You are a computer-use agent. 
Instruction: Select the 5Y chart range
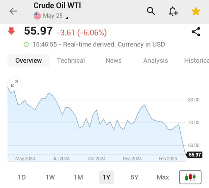[x=135, y=177]
